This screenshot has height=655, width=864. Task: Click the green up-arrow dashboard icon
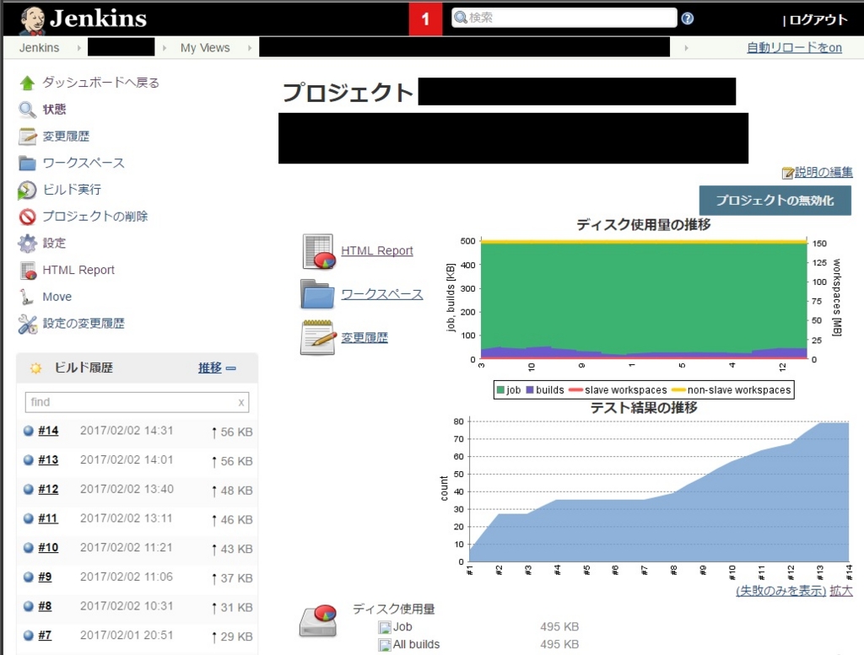(x=27, y=83)
